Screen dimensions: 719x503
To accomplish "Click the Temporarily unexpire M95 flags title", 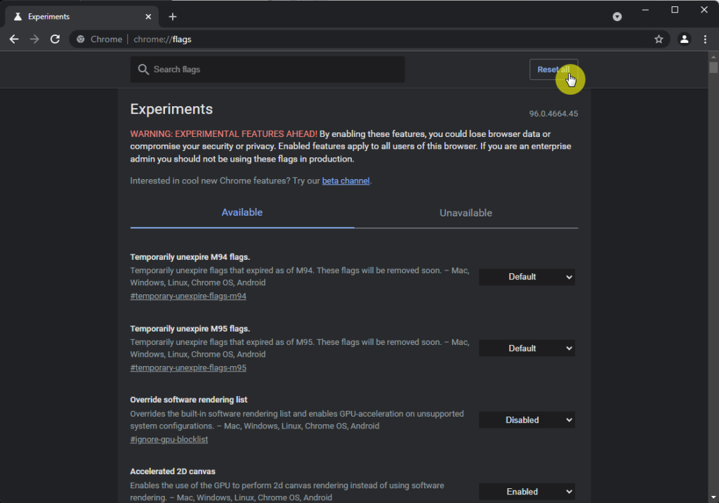I will tap(190, 329).
